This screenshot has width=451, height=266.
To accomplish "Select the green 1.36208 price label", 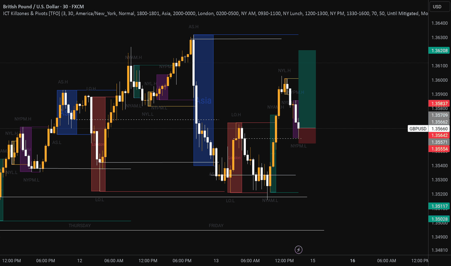I will click(x=439, y=51).
